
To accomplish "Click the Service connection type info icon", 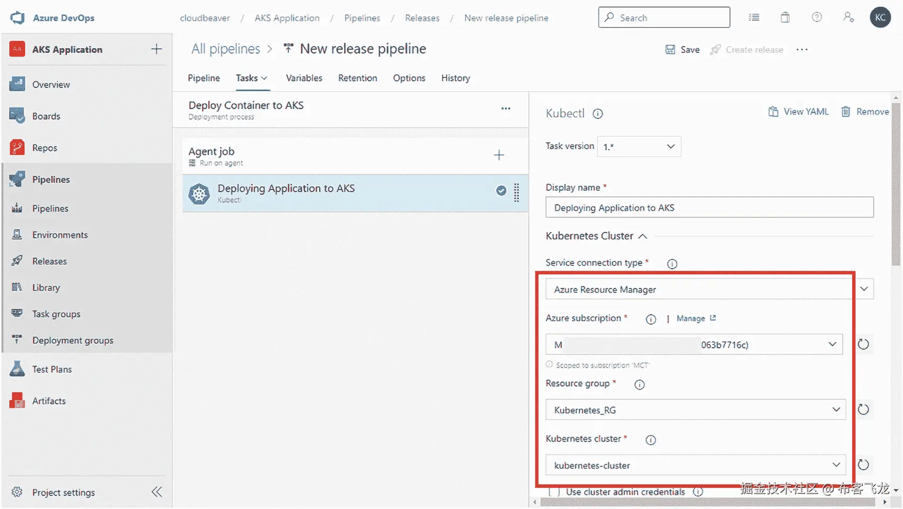I will click(672, 264).
